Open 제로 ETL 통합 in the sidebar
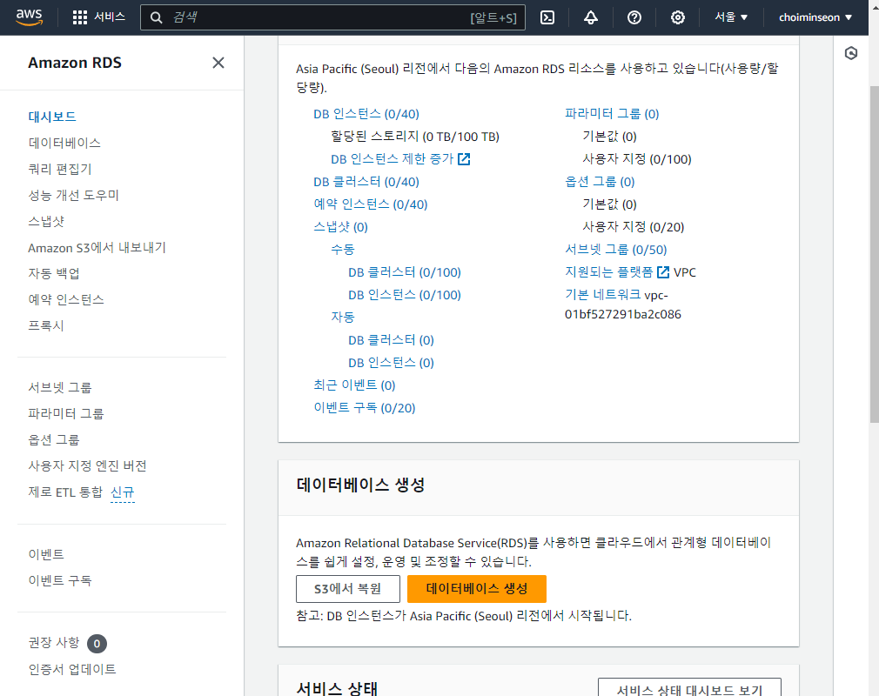This screenshot has height=696, width=879. (65, 492)
